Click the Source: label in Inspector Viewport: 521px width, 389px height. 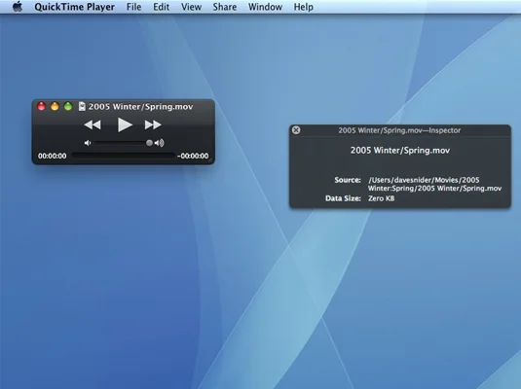(x=348, y=180)
